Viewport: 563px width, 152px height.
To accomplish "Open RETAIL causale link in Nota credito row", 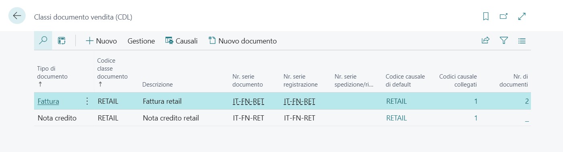I will tap(396, 118).
